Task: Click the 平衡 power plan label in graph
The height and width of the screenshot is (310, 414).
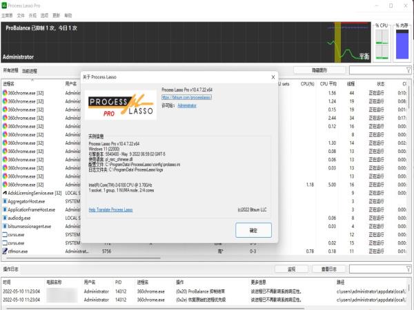Action: click(x=364, y=56)
